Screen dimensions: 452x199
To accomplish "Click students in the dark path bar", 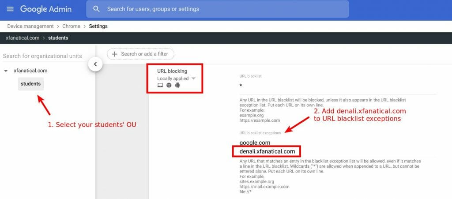I will (58, 38).
